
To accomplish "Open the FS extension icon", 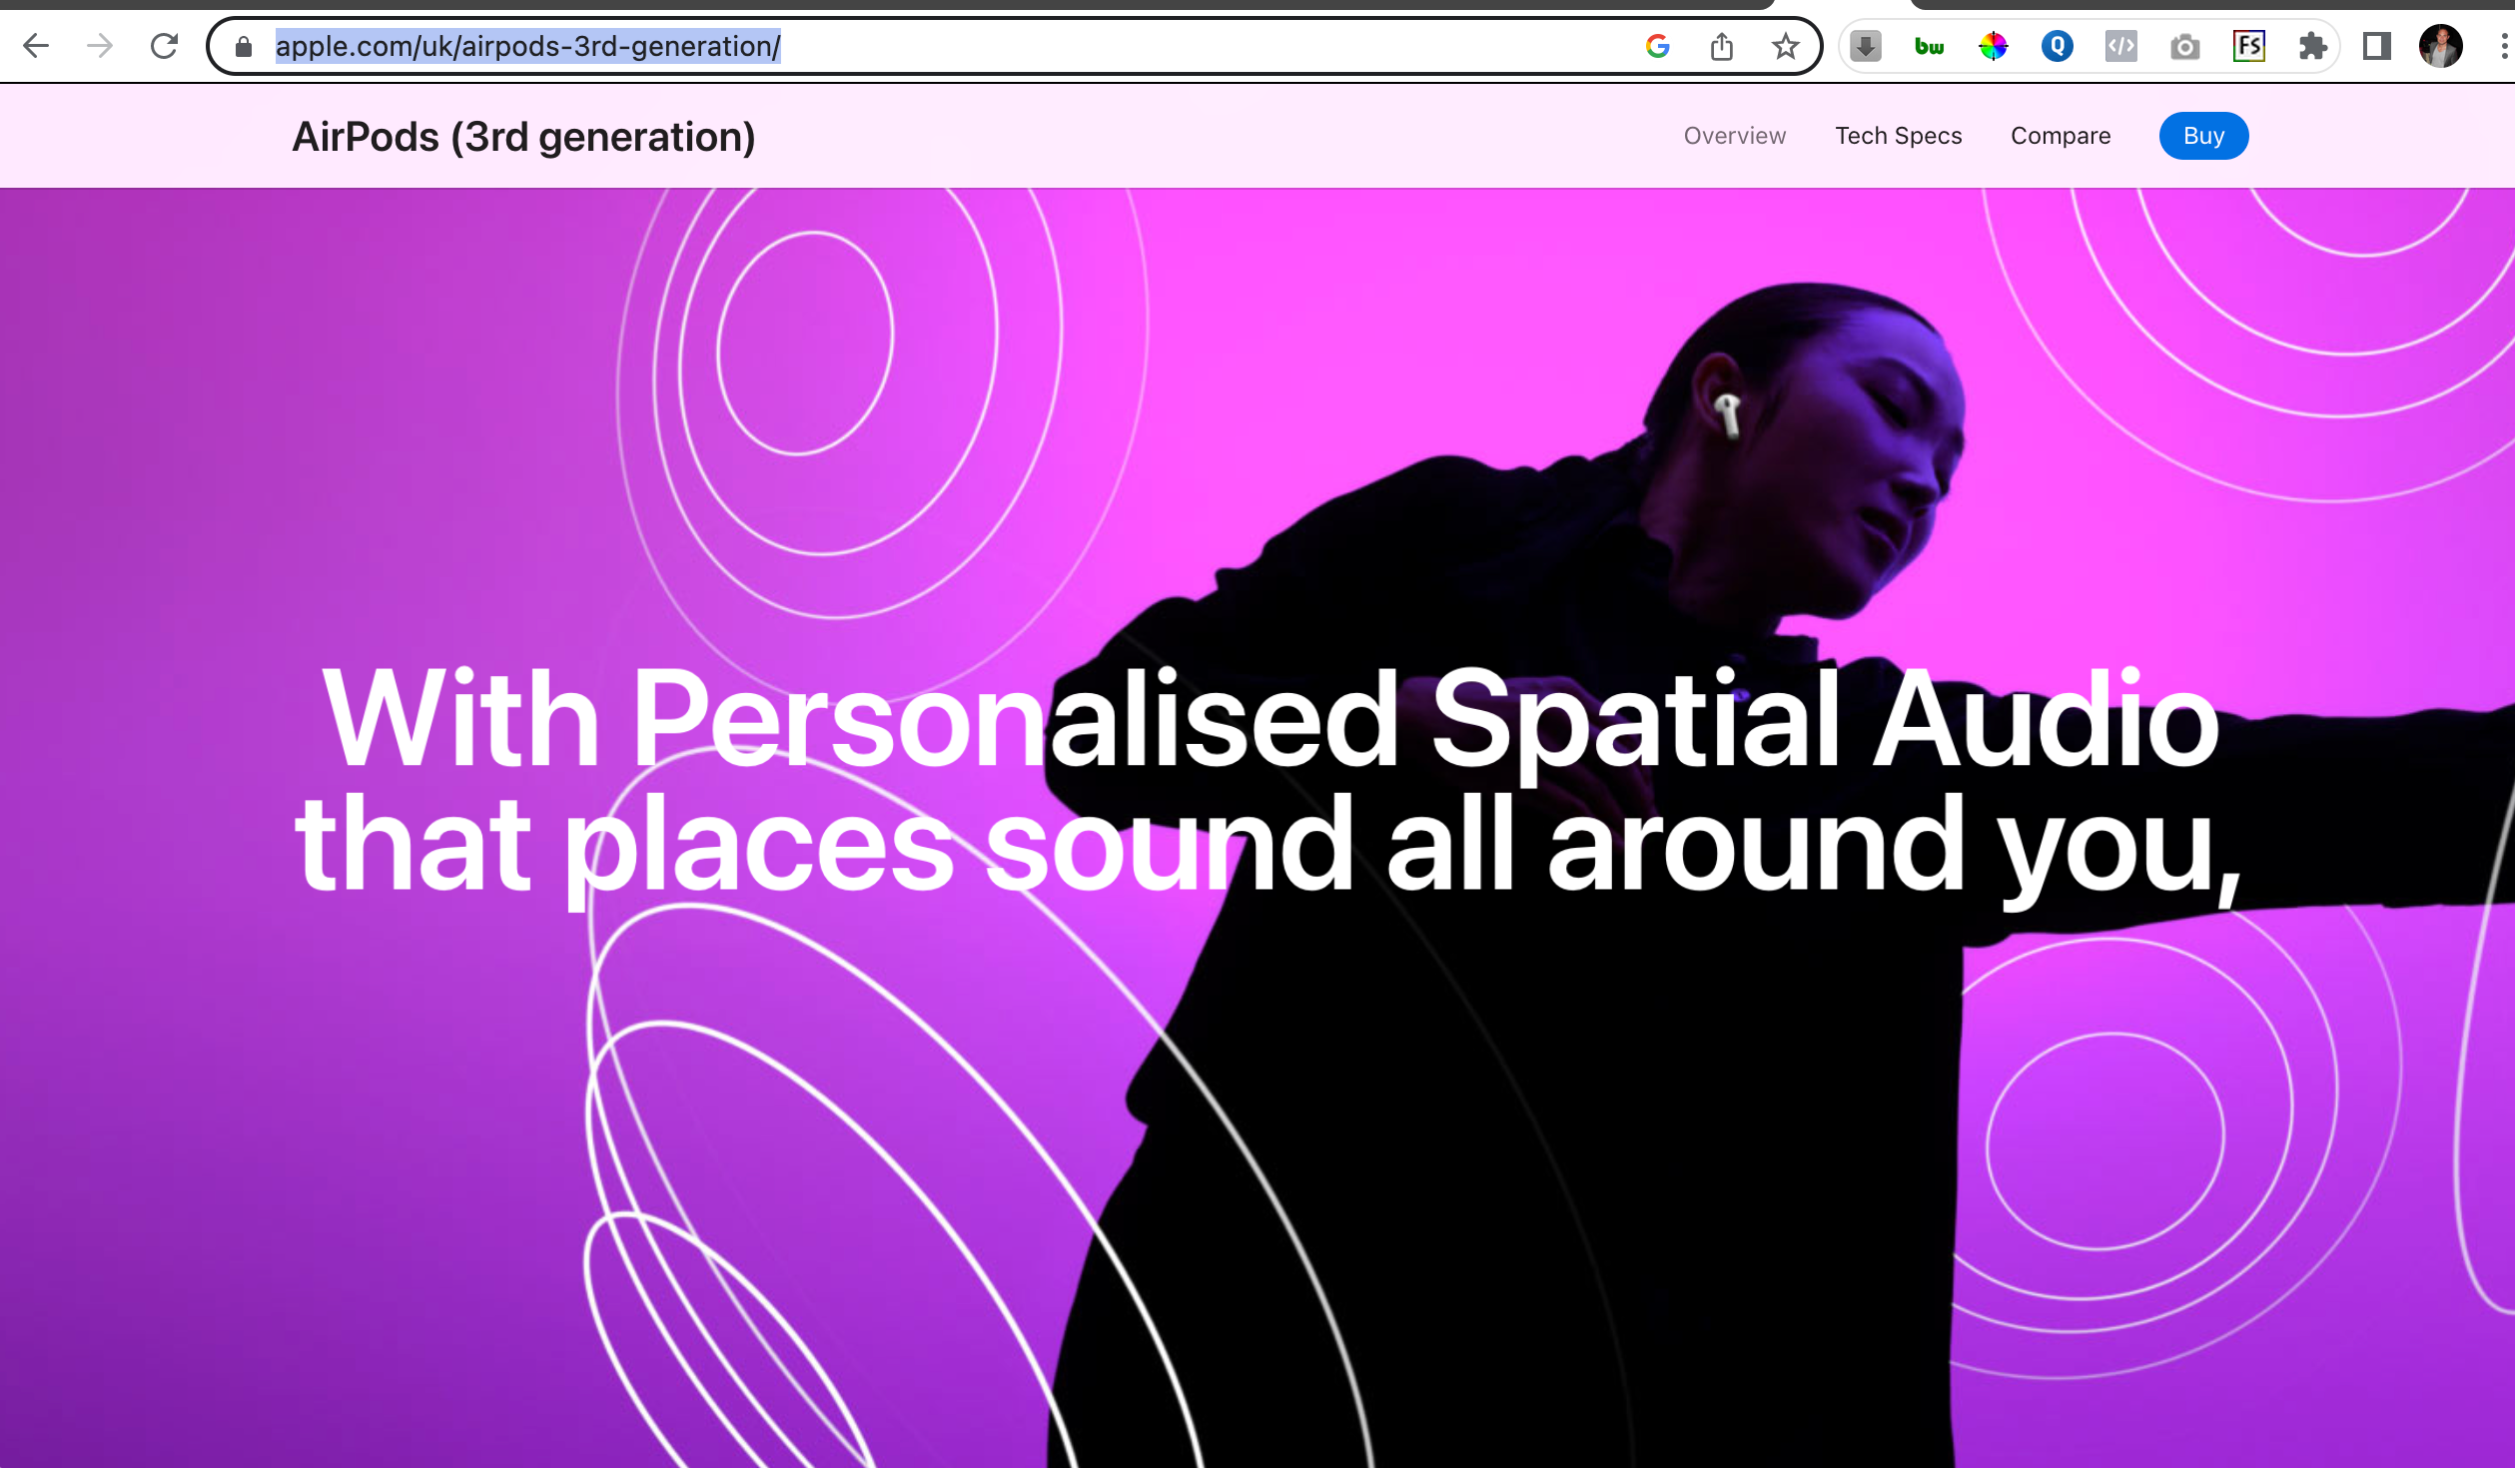I will [2249, 46].
